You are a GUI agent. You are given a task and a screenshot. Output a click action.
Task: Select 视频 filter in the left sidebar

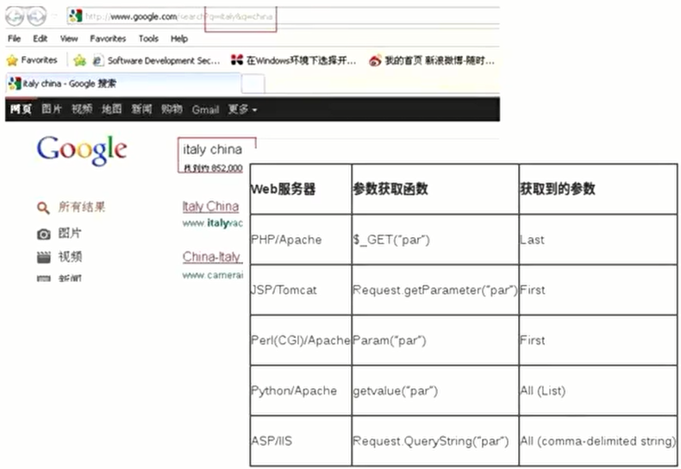point(70,257)
